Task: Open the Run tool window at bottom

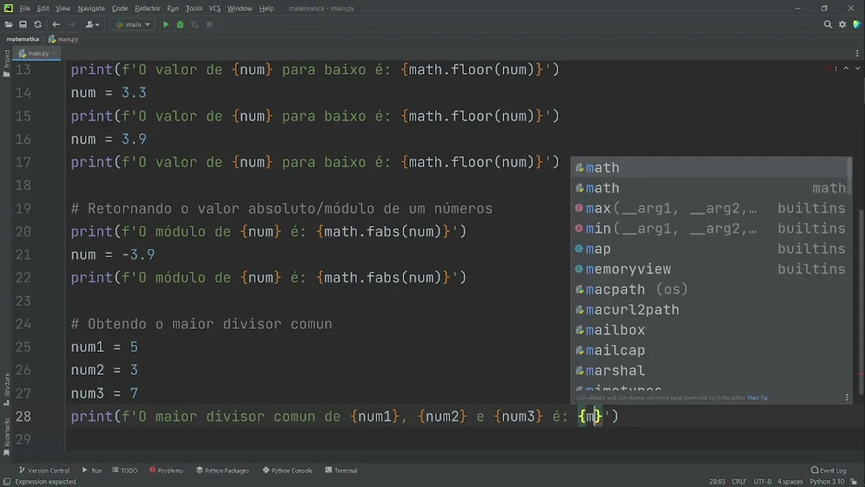Action: pyautogui.click(x=92, y=470)
